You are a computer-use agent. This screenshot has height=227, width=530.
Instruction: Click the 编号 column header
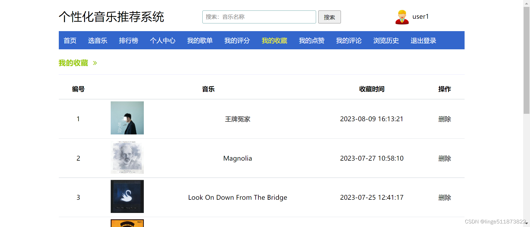point(78,89)
